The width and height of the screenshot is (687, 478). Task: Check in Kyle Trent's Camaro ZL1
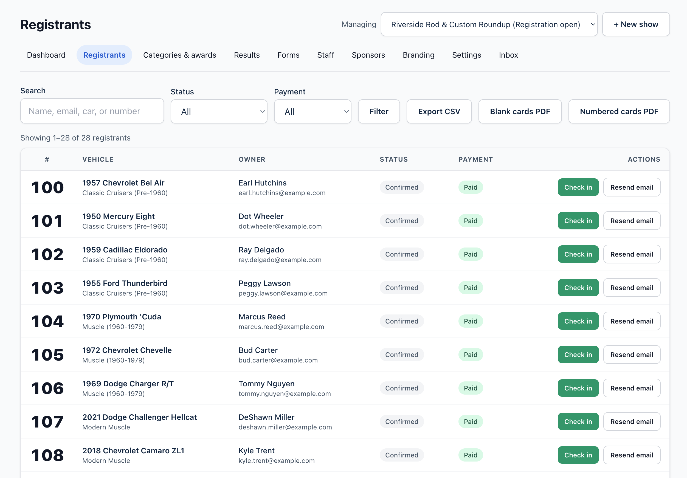[578, 455]
